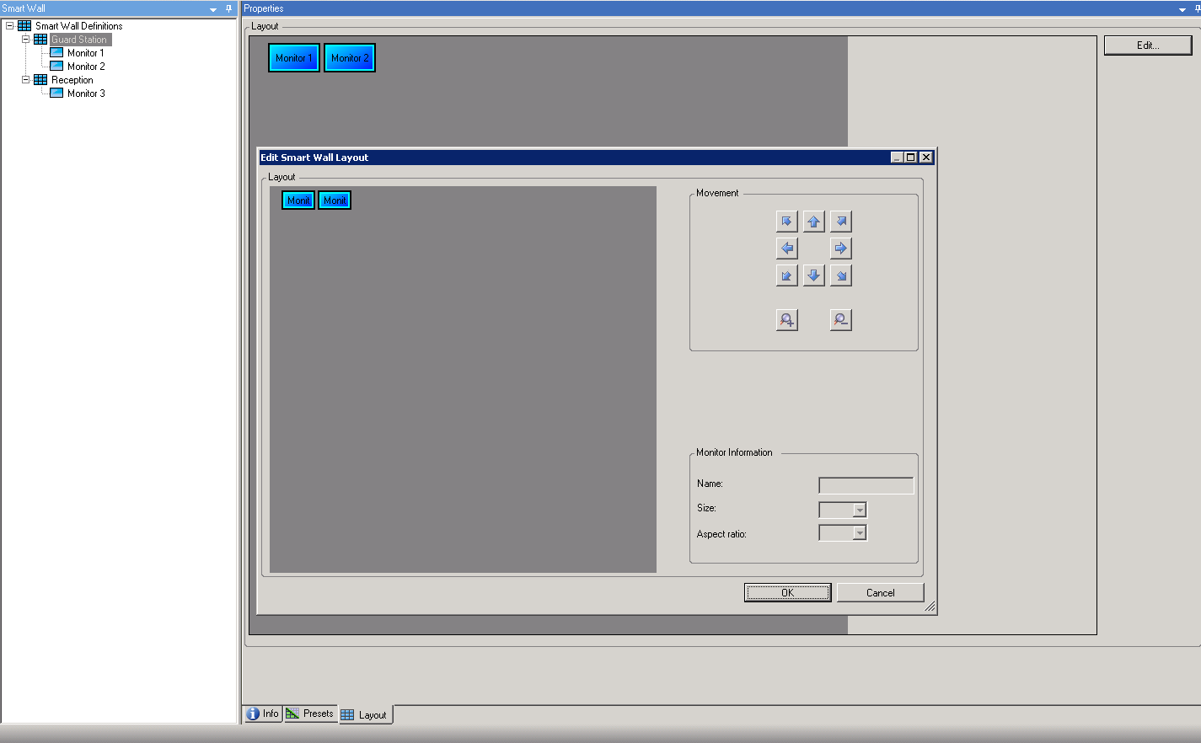The height and width of the screenshot is (743, 1201).
Task: Switch to the Presets tab
Action: (310, 713)
